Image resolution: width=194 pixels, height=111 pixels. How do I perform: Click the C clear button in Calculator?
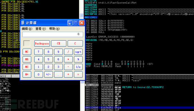[x=75, y=44]
